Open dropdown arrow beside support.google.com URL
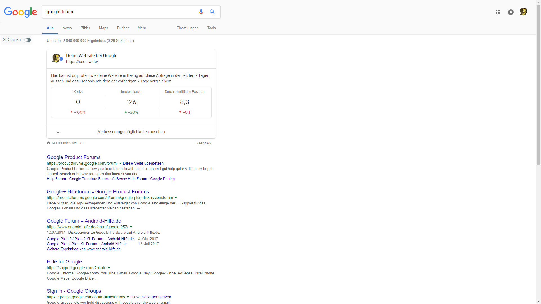541x304 pixels. tap(109, 268)
